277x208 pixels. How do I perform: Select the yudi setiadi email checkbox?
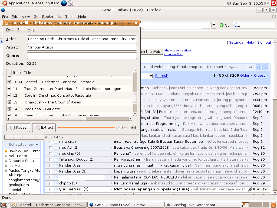coord(51,189)
